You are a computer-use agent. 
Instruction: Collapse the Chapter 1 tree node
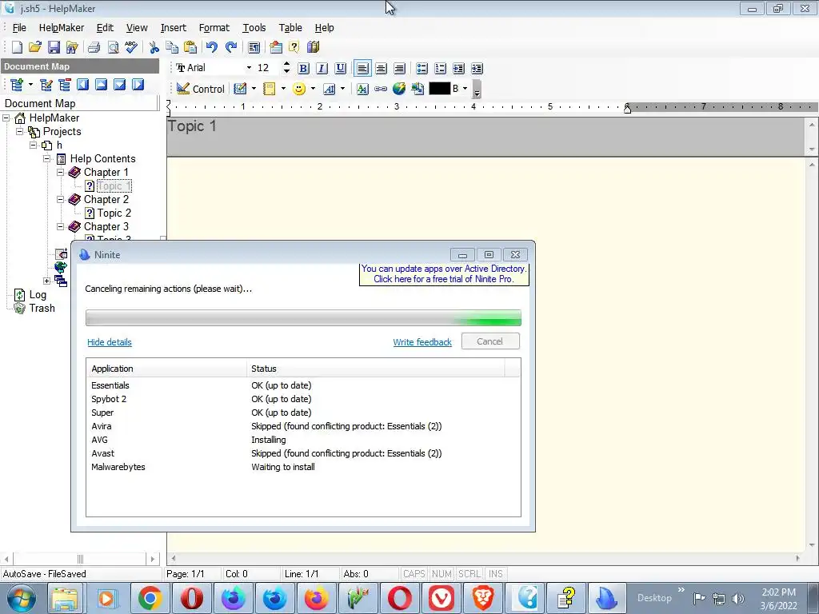61,172
